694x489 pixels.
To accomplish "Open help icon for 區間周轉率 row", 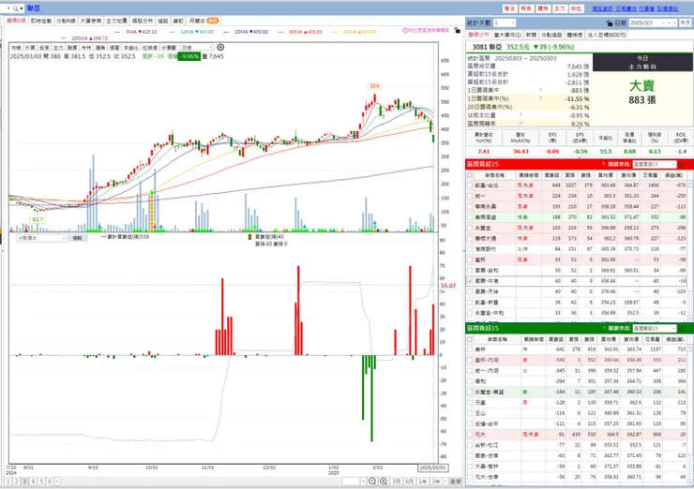I will click(x=520, y=124).
